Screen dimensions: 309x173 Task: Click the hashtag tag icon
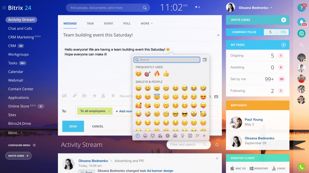(113, 96)
